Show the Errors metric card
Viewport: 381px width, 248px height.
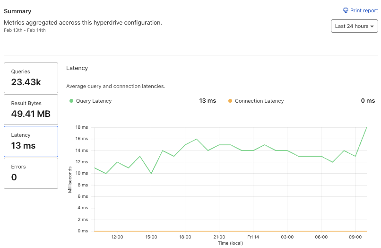(31, 173)
